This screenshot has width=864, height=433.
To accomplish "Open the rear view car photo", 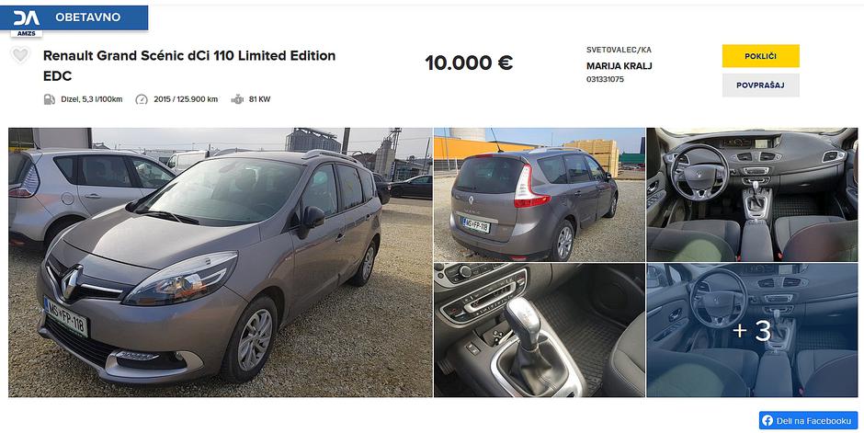I will 540,195.
